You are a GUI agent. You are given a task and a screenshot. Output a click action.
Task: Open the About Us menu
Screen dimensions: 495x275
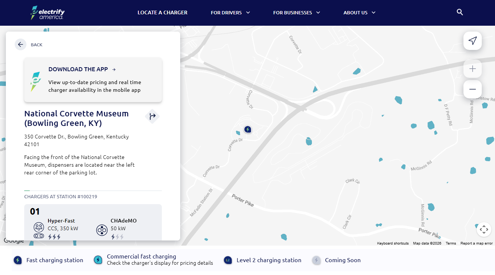coord(355,12)
